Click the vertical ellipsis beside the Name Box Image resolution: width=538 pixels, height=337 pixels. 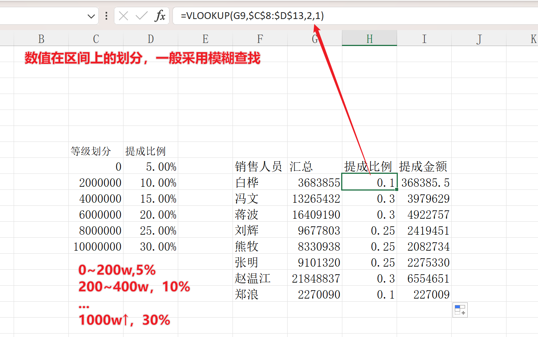click(x=106, y=16)
